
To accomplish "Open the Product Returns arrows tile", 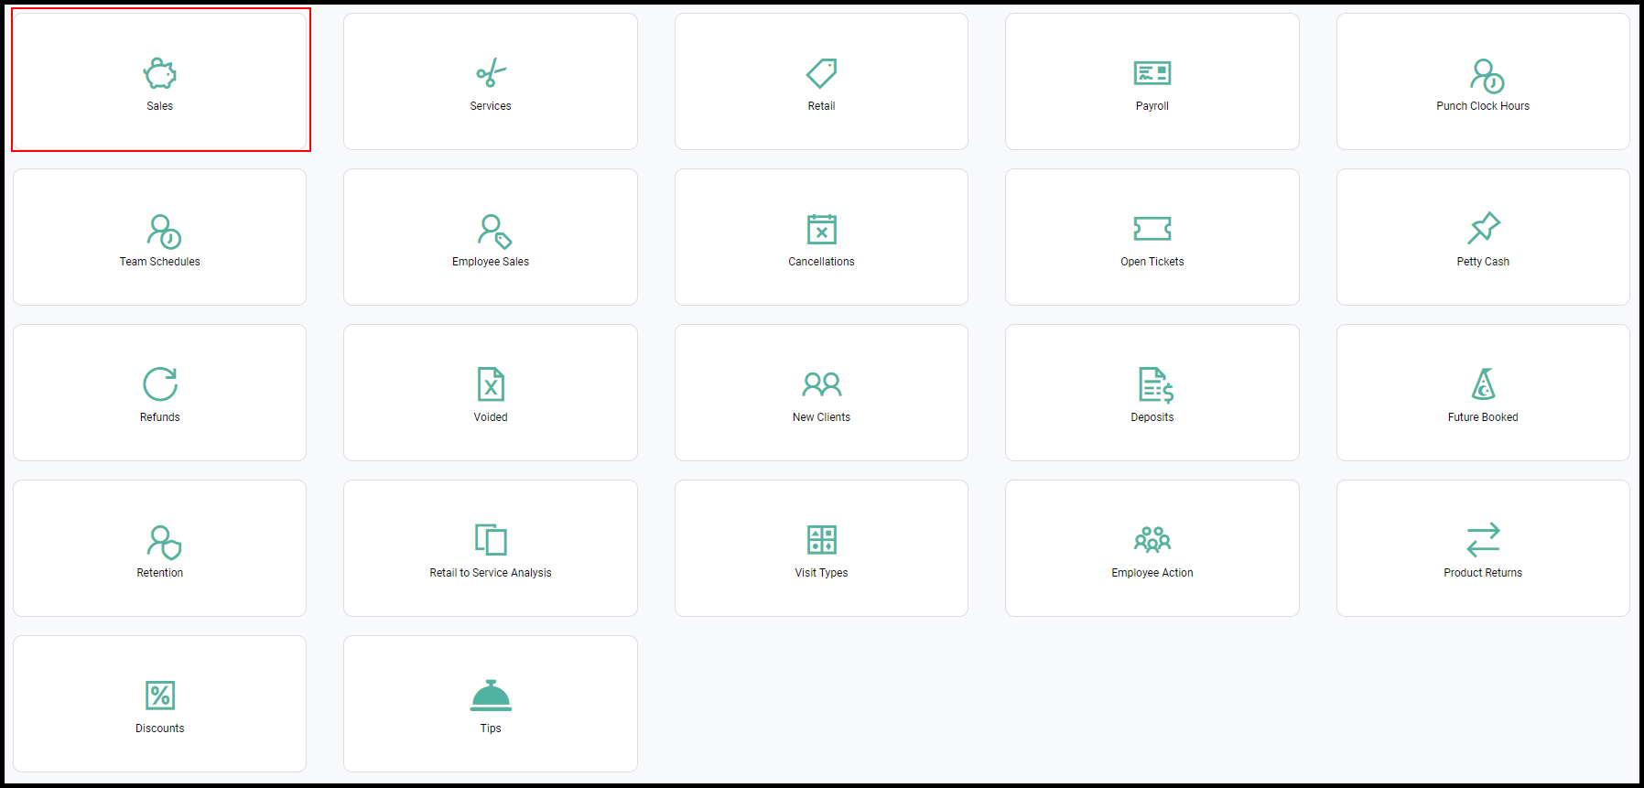I will point(1483,548).
